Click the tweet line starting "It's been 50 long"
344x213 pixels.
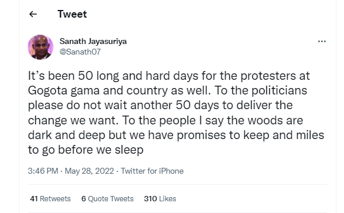point(169,76)
